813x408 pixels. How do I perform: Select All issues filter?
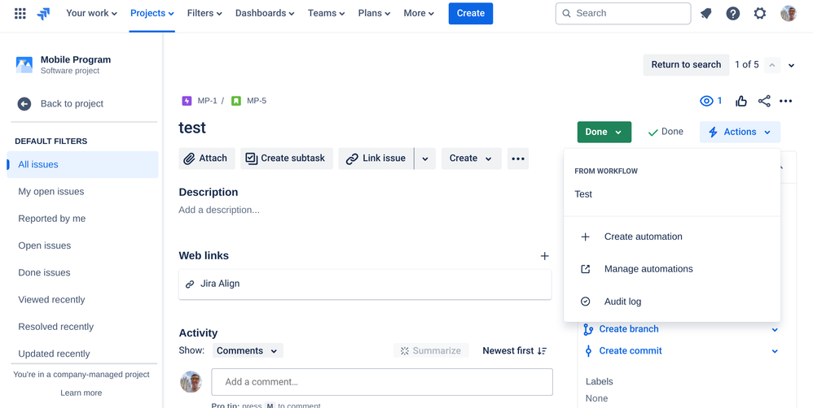82,164
